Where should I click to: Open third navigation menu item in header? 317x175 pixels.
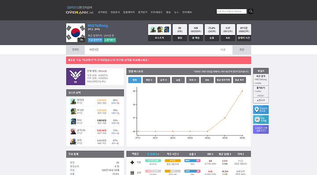129,12
